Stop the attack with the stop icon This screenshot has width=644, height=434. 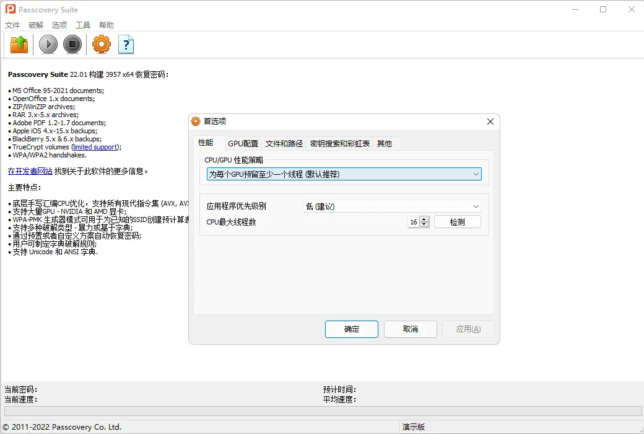[x=72, y=45]
